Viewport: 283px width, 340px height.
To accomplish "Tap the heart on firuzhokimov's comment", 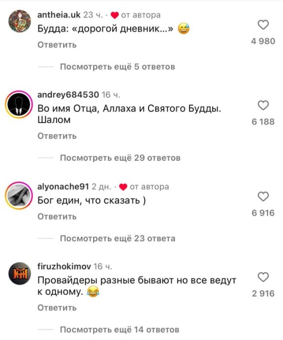I will (263, 277).
